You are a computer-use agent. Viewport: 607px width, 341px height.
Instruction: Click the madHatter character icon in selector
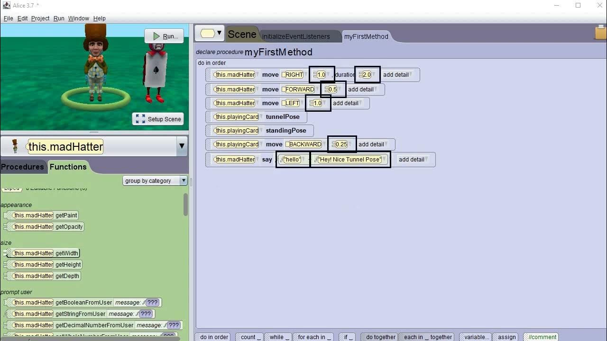15,146
